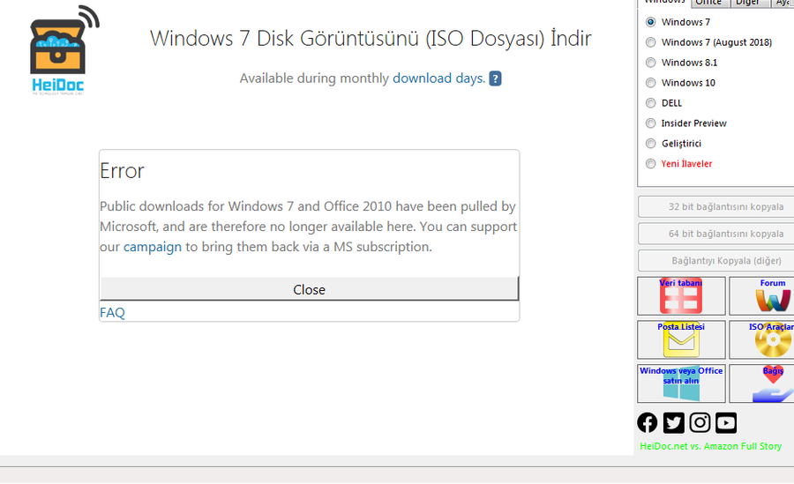Open the ISO Araçları disc tile
Viewport: 794px width, 484px height.
click(761, 339)
